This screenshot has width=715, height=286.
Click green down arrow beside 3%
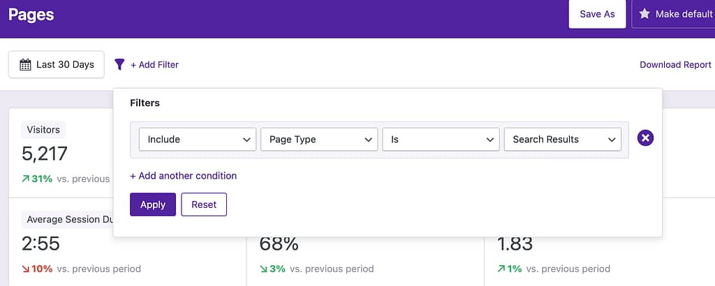tap(264, 269)
